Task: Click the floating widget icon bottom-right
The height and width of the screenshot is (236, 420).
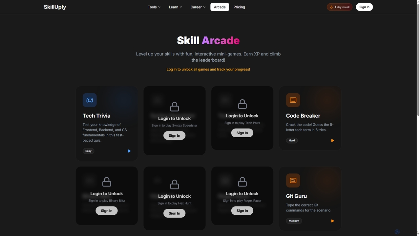Action: click(x=397, y=232)
